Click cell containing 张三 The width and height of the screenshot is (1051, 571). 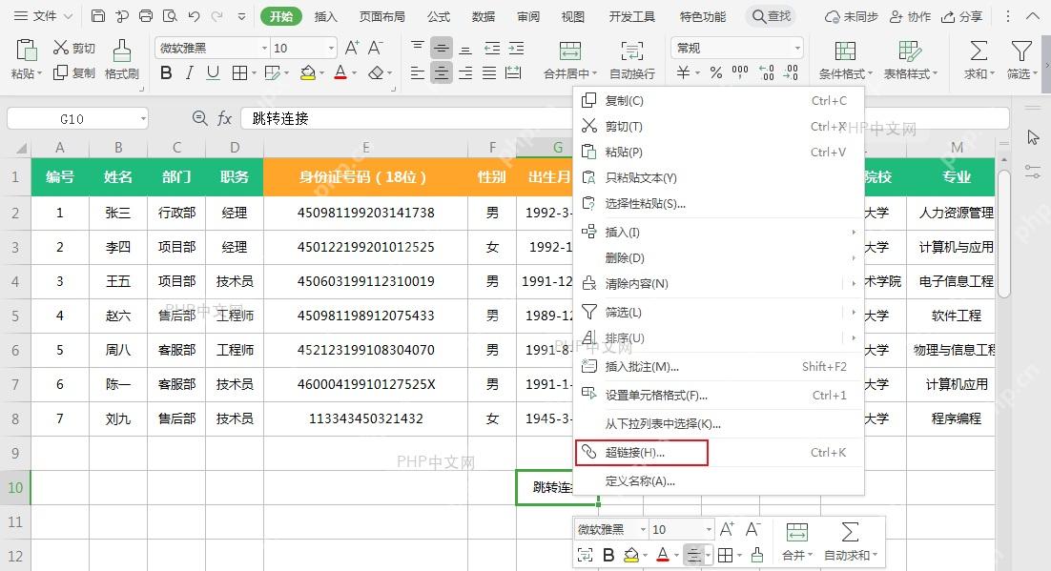coord(118,213)
